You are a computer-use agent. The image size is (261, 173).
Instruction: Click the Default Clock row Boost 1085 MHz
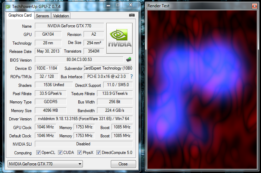pos(122,136)
